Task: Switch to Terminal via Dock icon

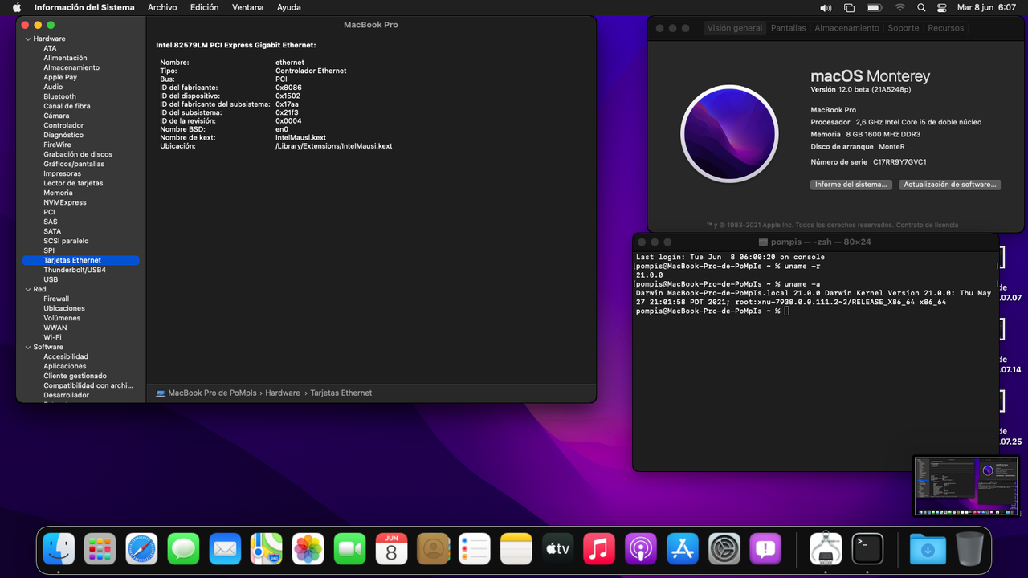Action: click(867, 549)
